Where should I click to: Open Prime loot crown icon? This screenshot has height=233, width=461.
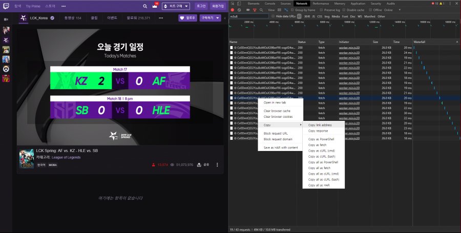[x=155, y=6]
